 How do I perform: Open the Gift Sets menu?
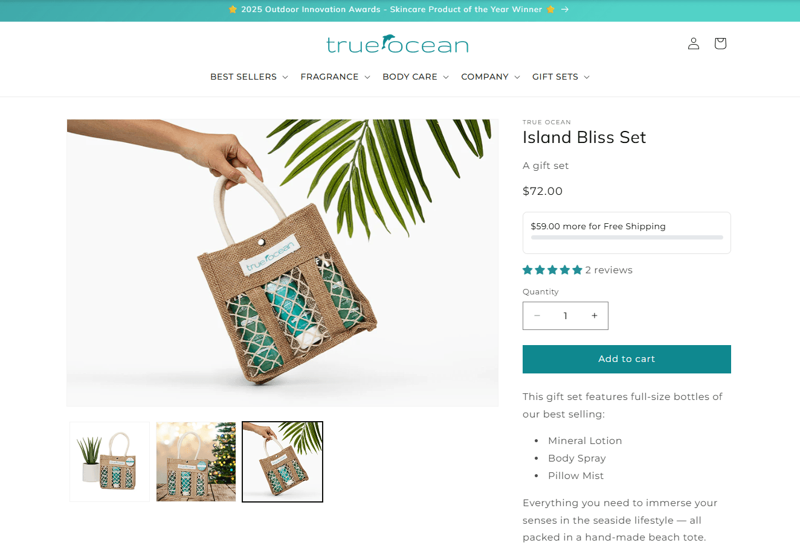click(561, 77)
